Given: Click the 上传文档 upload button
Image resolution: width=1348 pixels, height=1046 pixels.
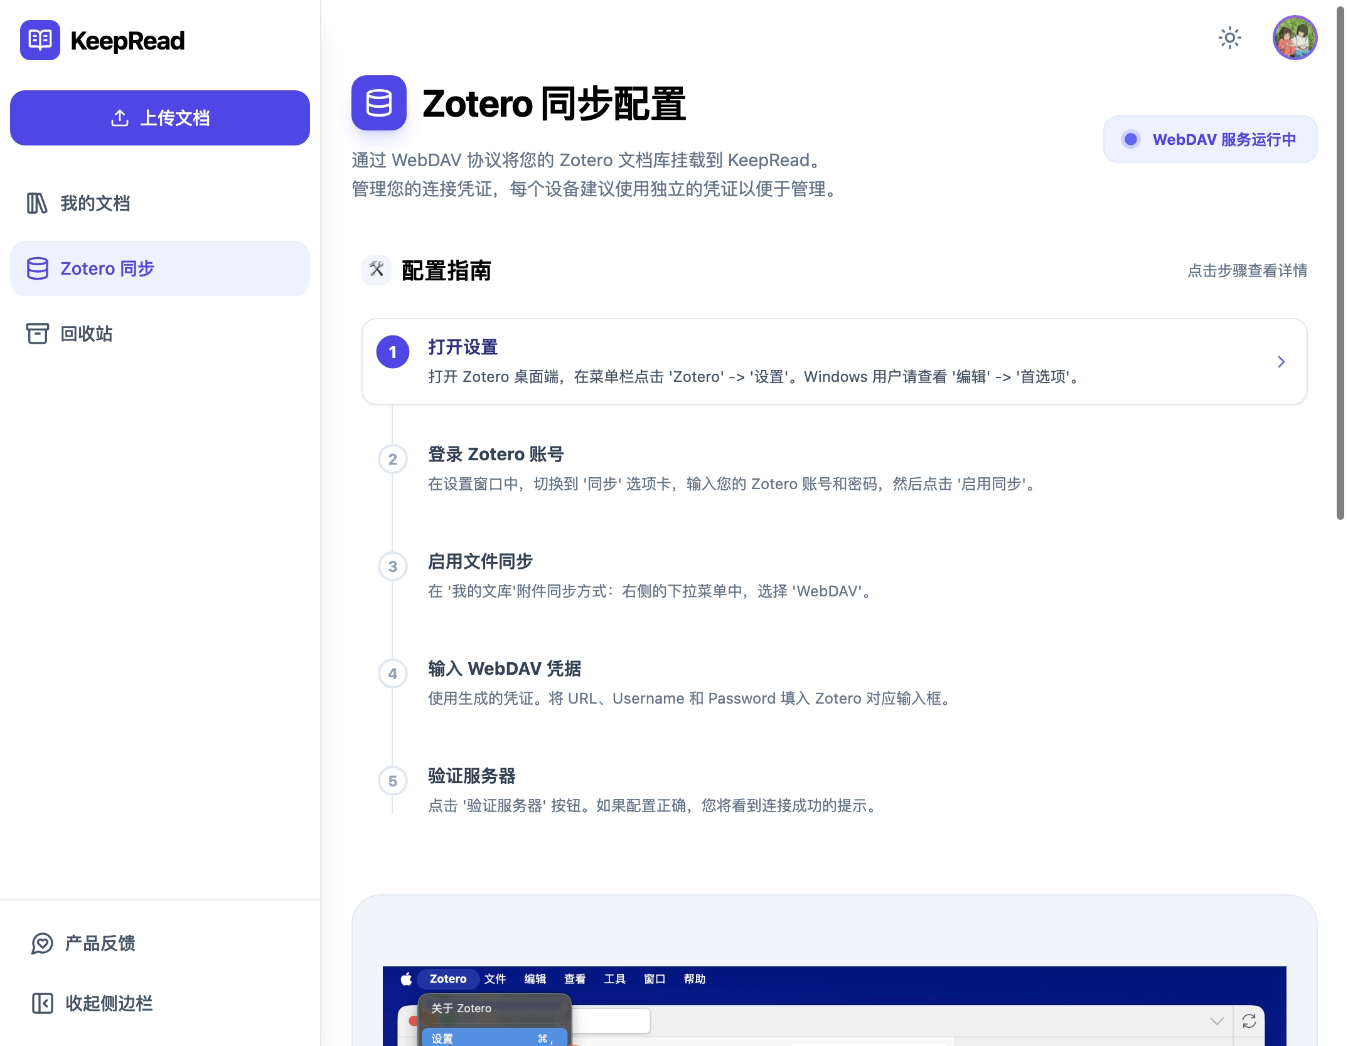Looking at the screenshot, I should (x=160, y=117).
